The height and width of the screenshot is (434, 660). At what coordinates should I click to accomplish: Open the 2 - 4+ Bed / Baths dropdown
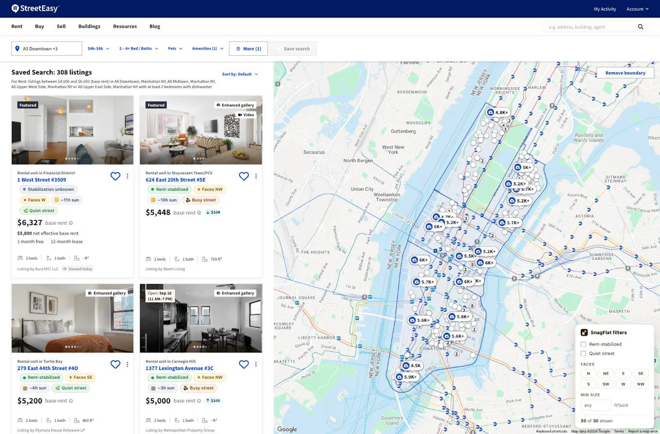[x=139, y=49]
